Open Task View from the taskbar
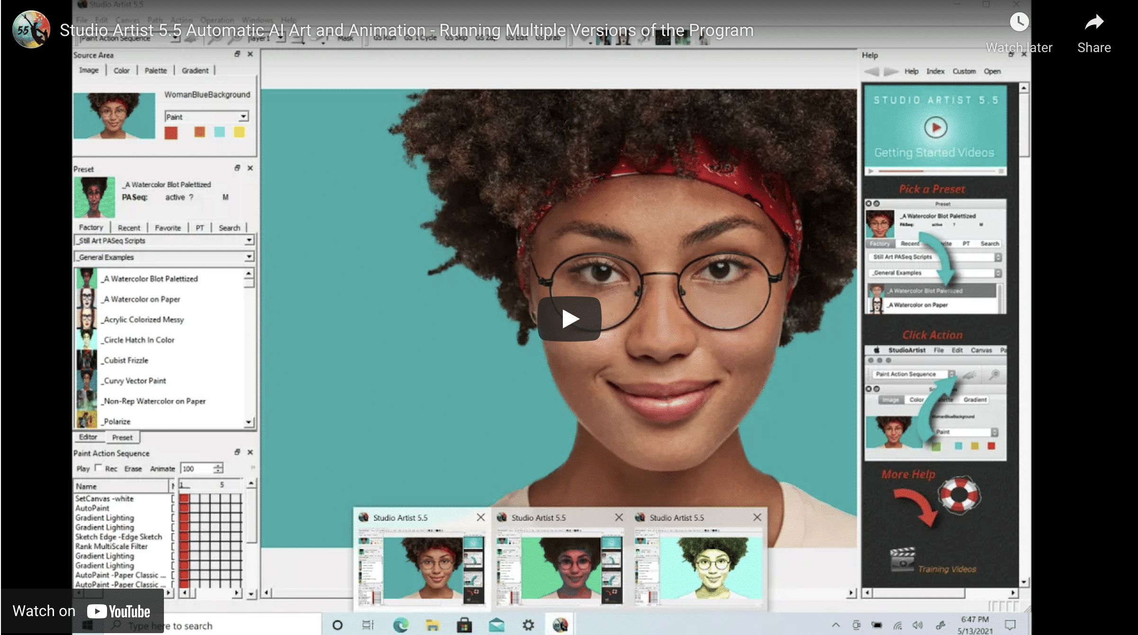The width and height of the screenshot is (1138, 635). click(368, 625)
